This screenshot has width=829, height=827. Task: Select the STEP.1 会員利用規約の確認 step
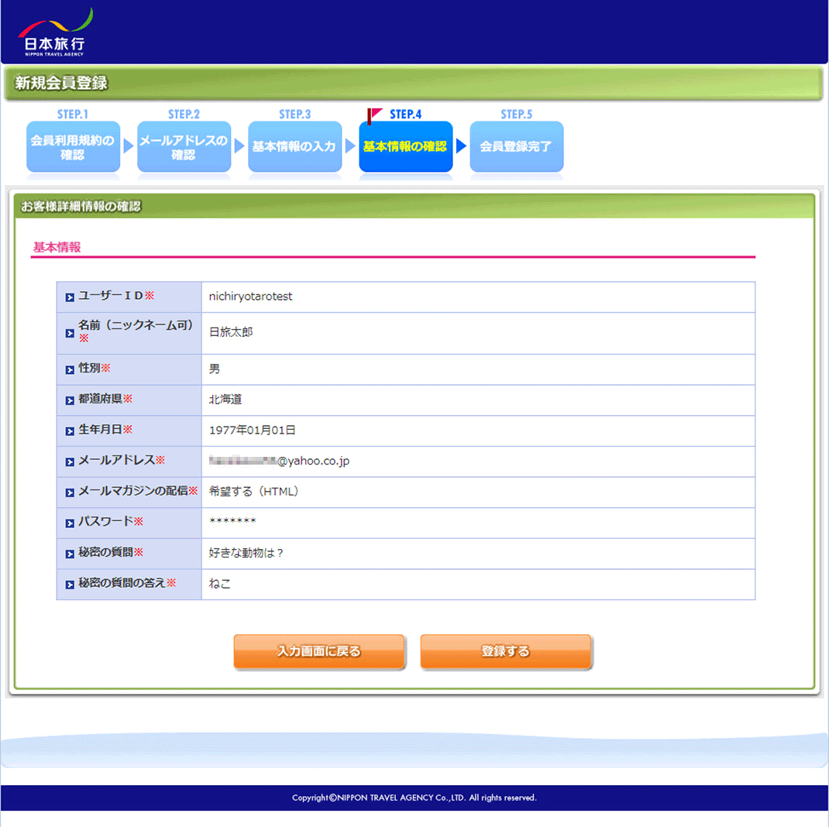[x=73, y=146]
